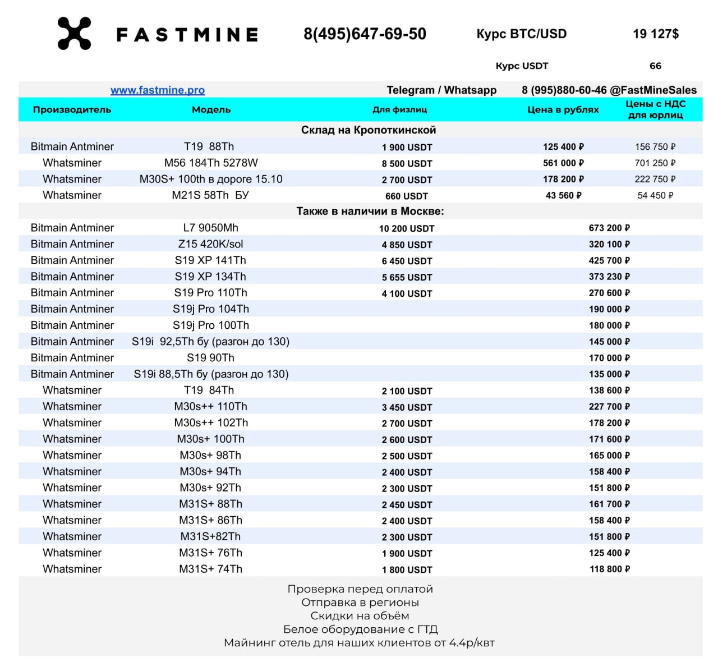Select the 4 850 USDT price cell

407,245
